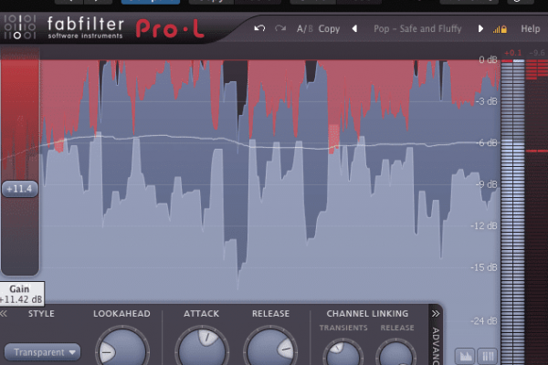
Task: Click the '-24 dB' scale label
Action: tap(484, 321)
